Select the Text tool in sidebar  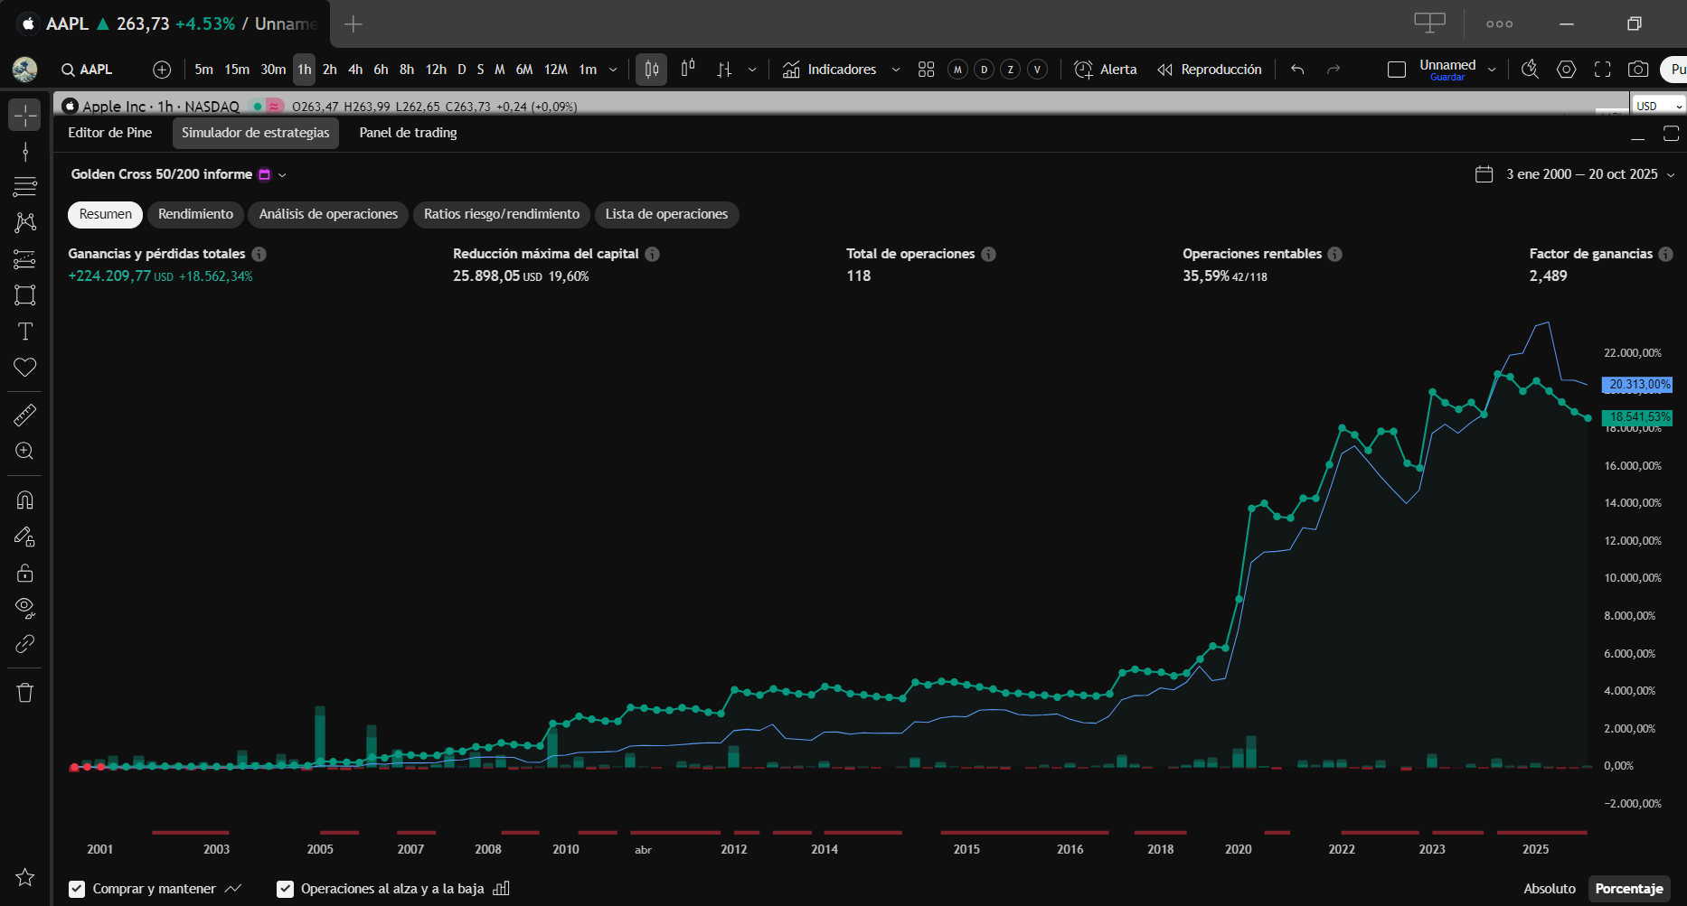point(25,332)
